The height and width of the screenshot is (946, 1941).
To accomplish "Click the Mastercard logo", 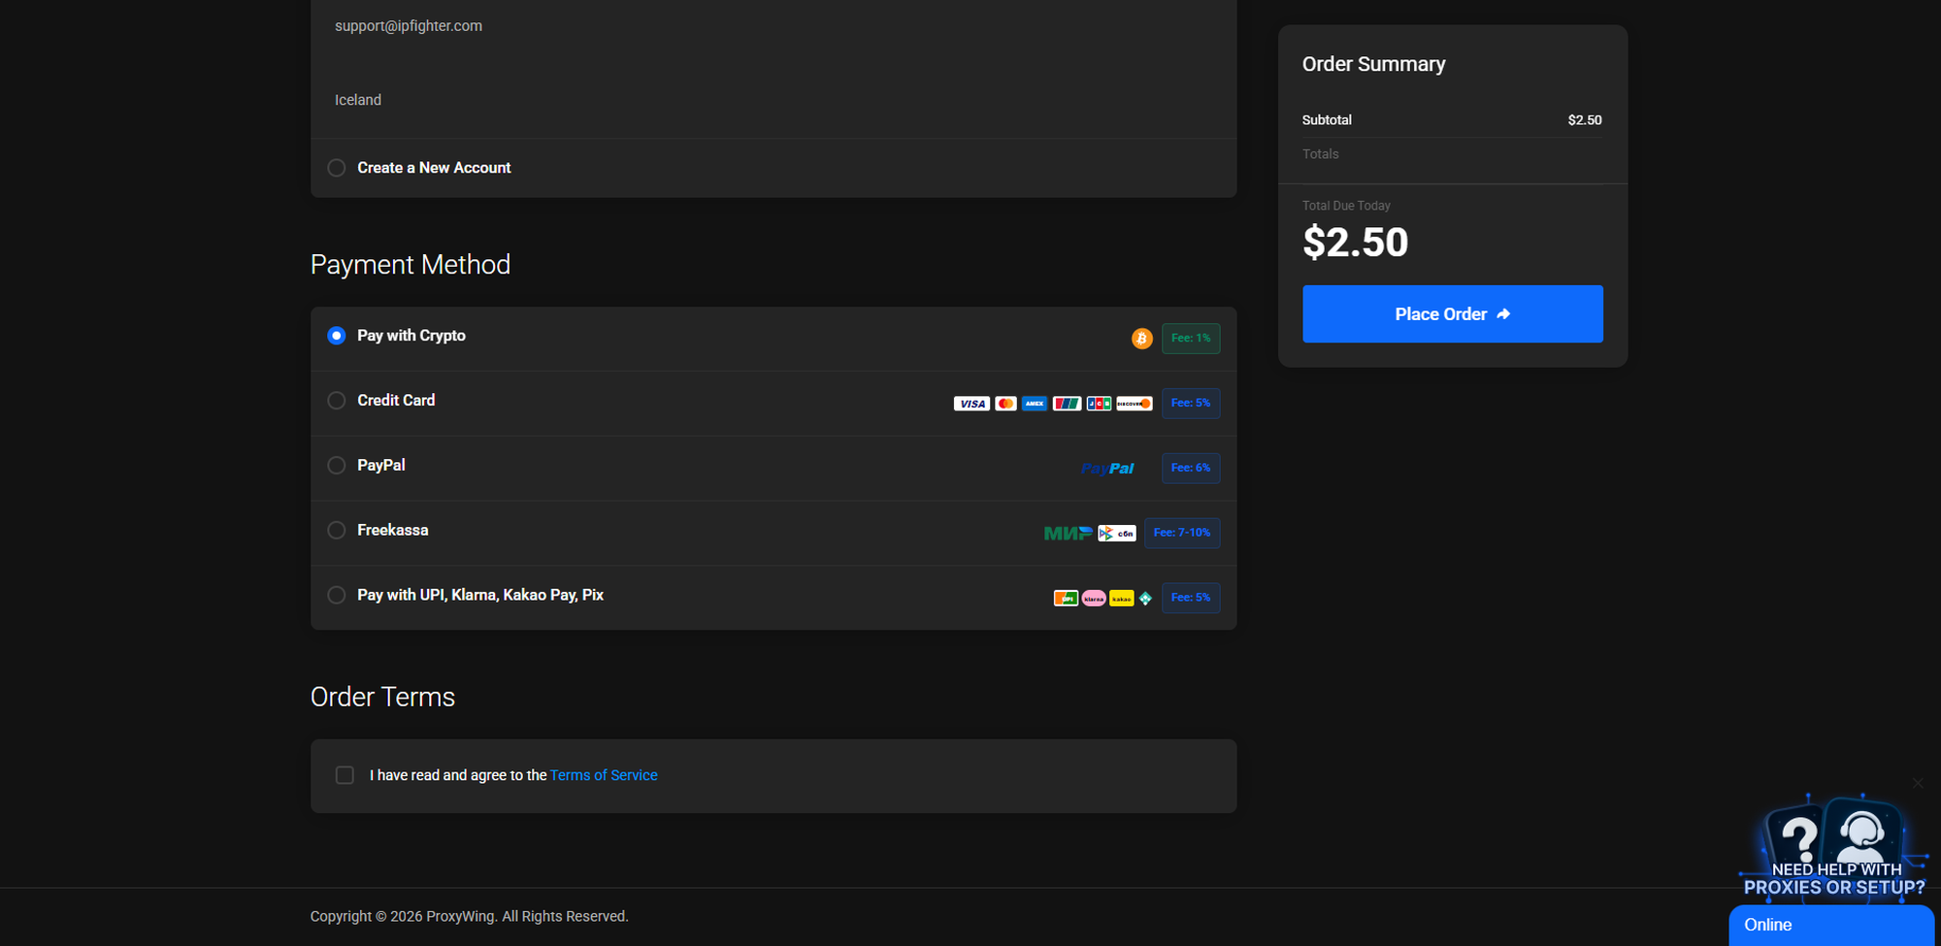I will [1005, 404].
